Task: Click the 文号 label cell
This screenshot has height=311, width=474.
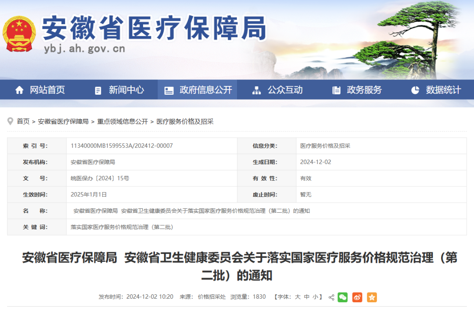Action: [x=37, y=179]
